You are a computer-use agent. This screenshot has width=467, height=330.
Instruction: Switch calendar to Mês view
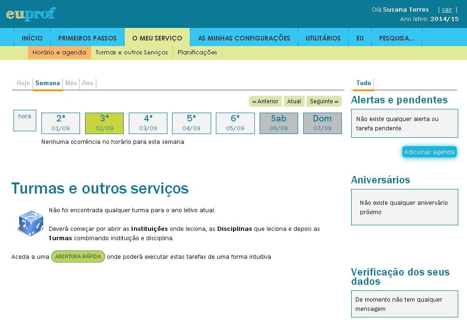pyautogui.click(x=71, y=83)
